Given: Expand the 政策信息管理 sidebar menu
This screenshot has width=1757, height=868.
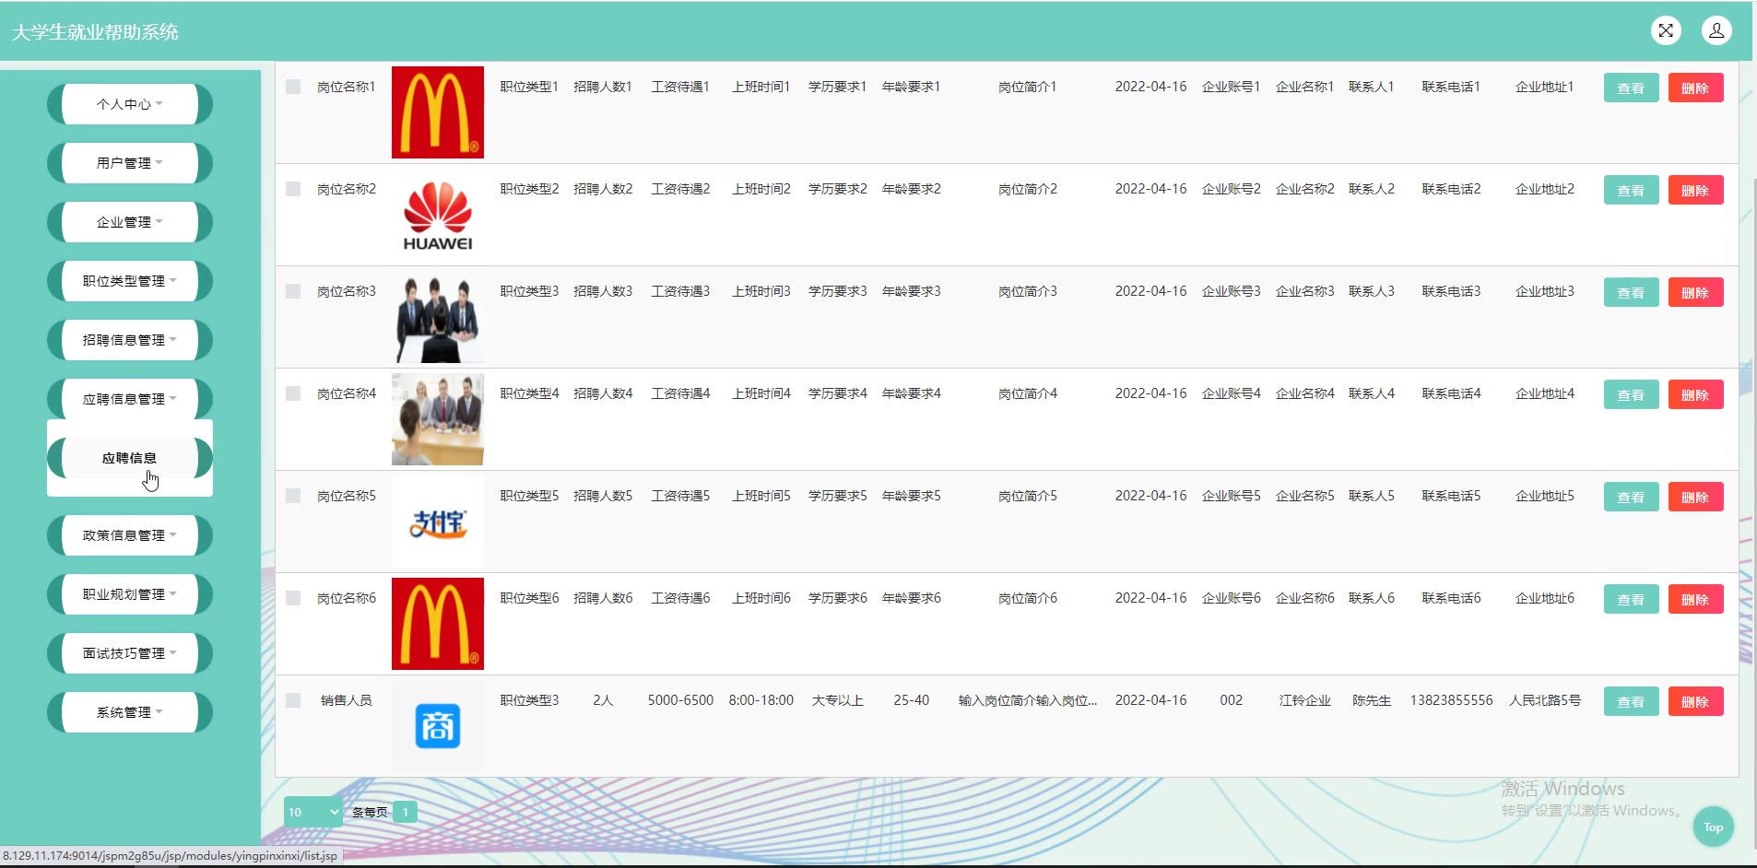Looking at the screenshot, I should (130, 535).
